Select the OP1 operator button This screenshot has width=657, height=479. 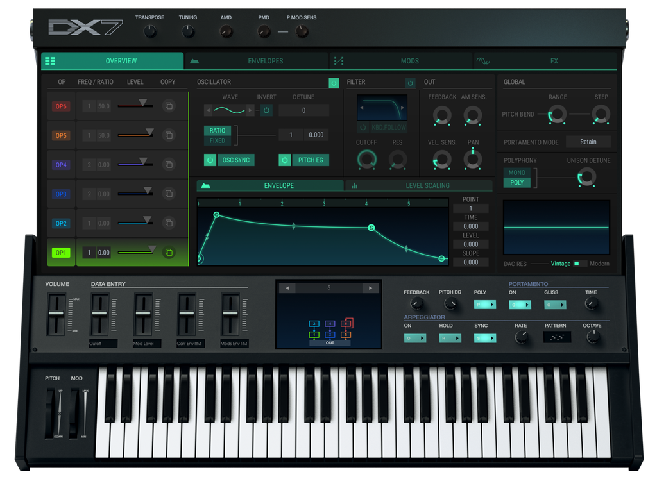point(61,253)
